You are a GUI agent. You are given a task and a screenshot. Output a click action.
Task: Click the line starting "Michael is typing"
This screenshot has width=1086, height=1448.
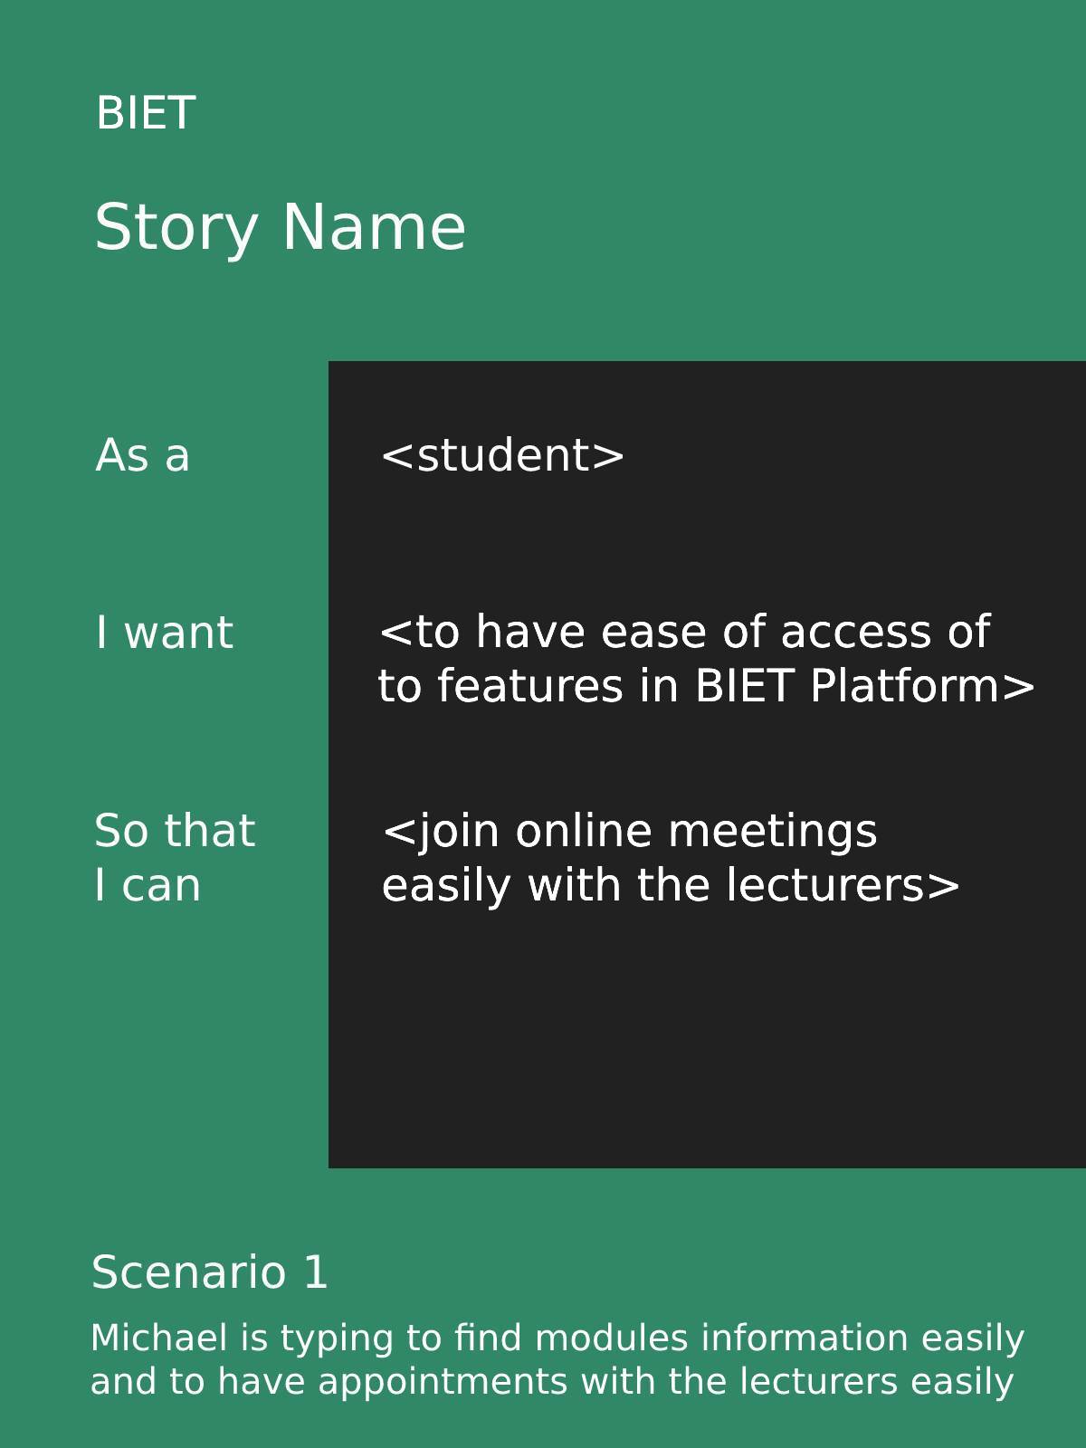[x=557, y=1338]
